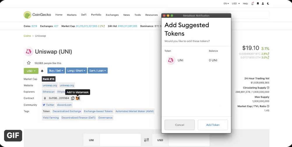Click the Coins count 6219
This screenshot has width=292, height=147.
pyautogui.click(x=34, y=26)
